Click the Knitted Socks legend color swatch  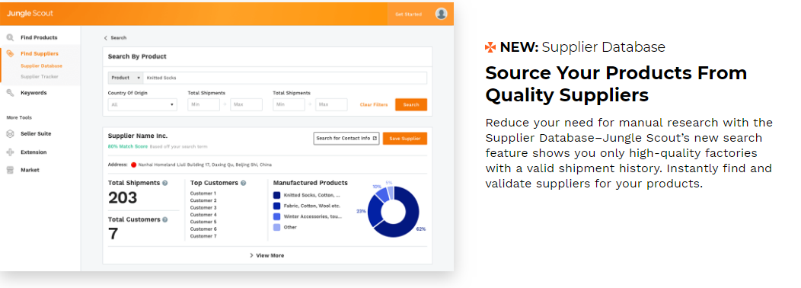coord(277,195)
